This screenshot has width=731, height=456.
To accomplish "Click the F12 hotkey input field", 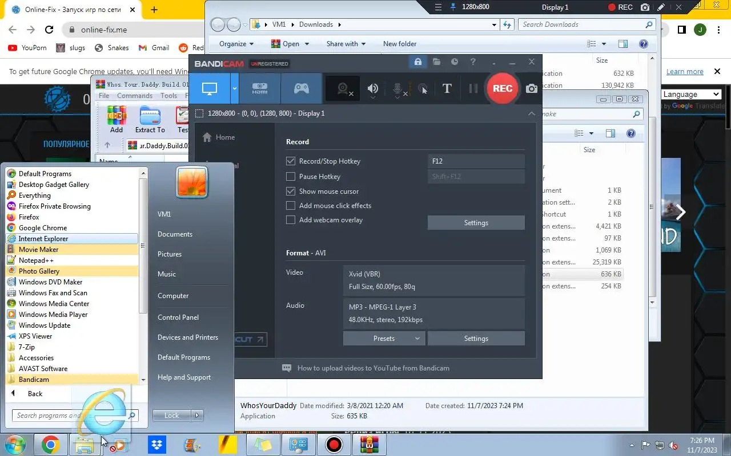I will [476, 161].
